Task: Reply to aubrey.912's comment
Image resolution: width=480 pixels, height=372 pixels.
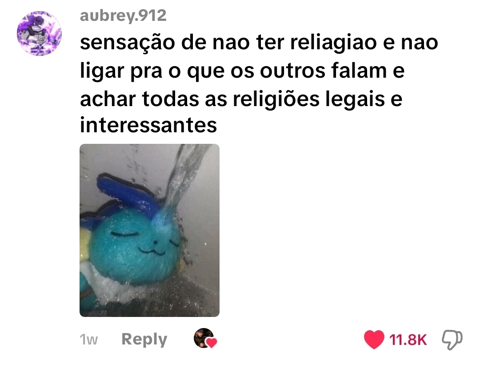Action: (144, 339)
